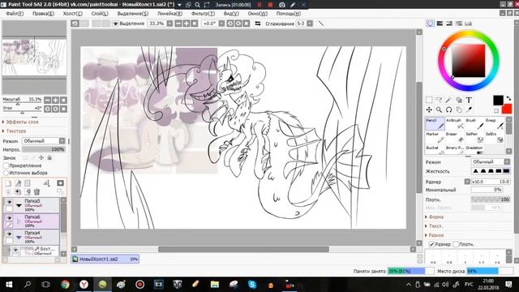
Task: Select the Marker tool
Action: click(x=435, y=137)
